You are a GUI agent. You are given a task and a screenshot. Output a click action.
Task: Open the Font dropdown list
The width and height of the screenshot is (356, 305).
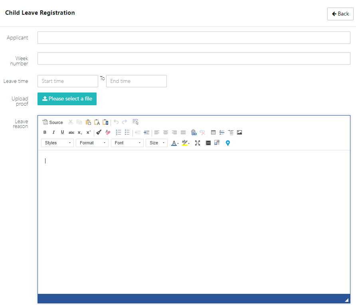(127, 143)
